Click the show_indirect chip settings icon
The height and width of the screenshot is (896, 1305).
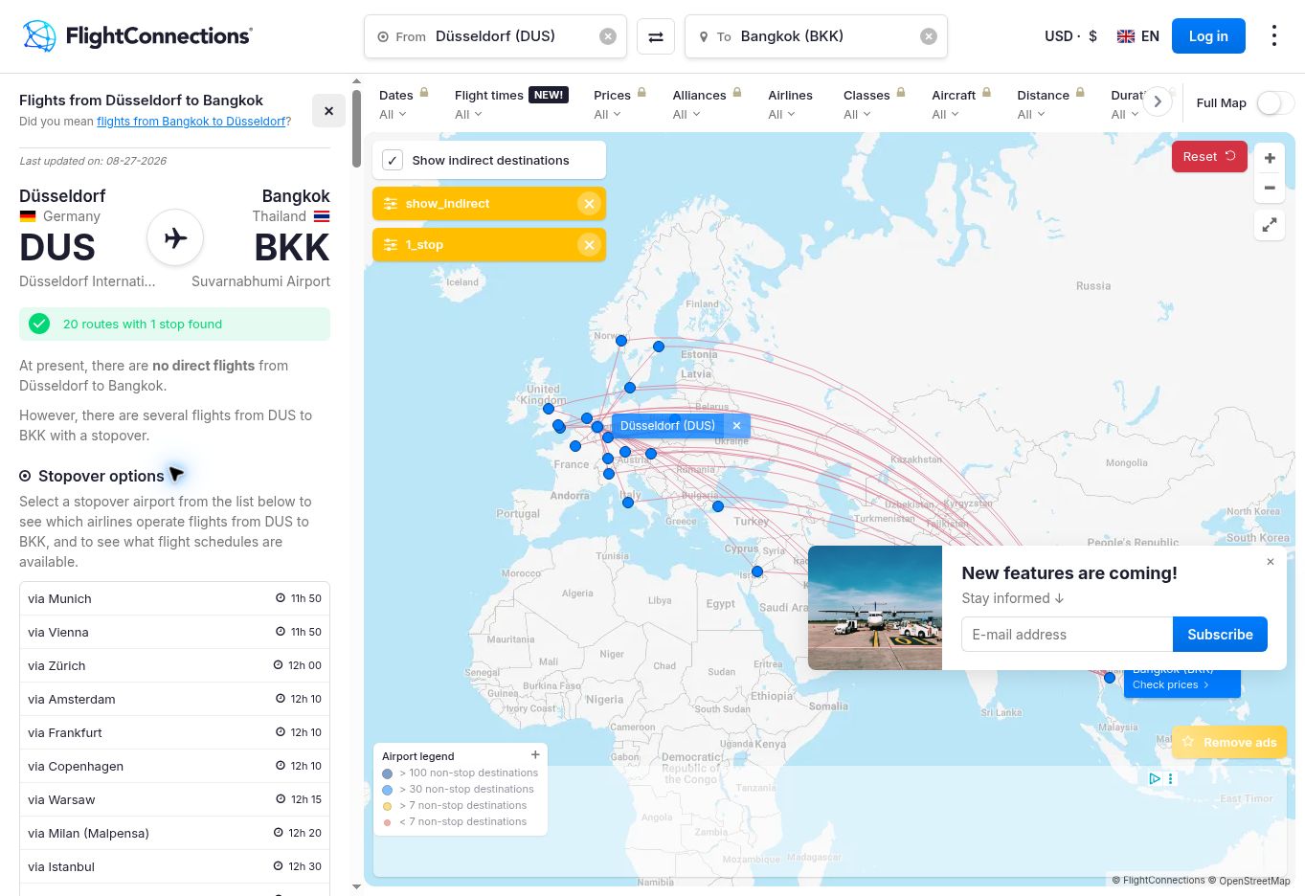pos(391,204)
